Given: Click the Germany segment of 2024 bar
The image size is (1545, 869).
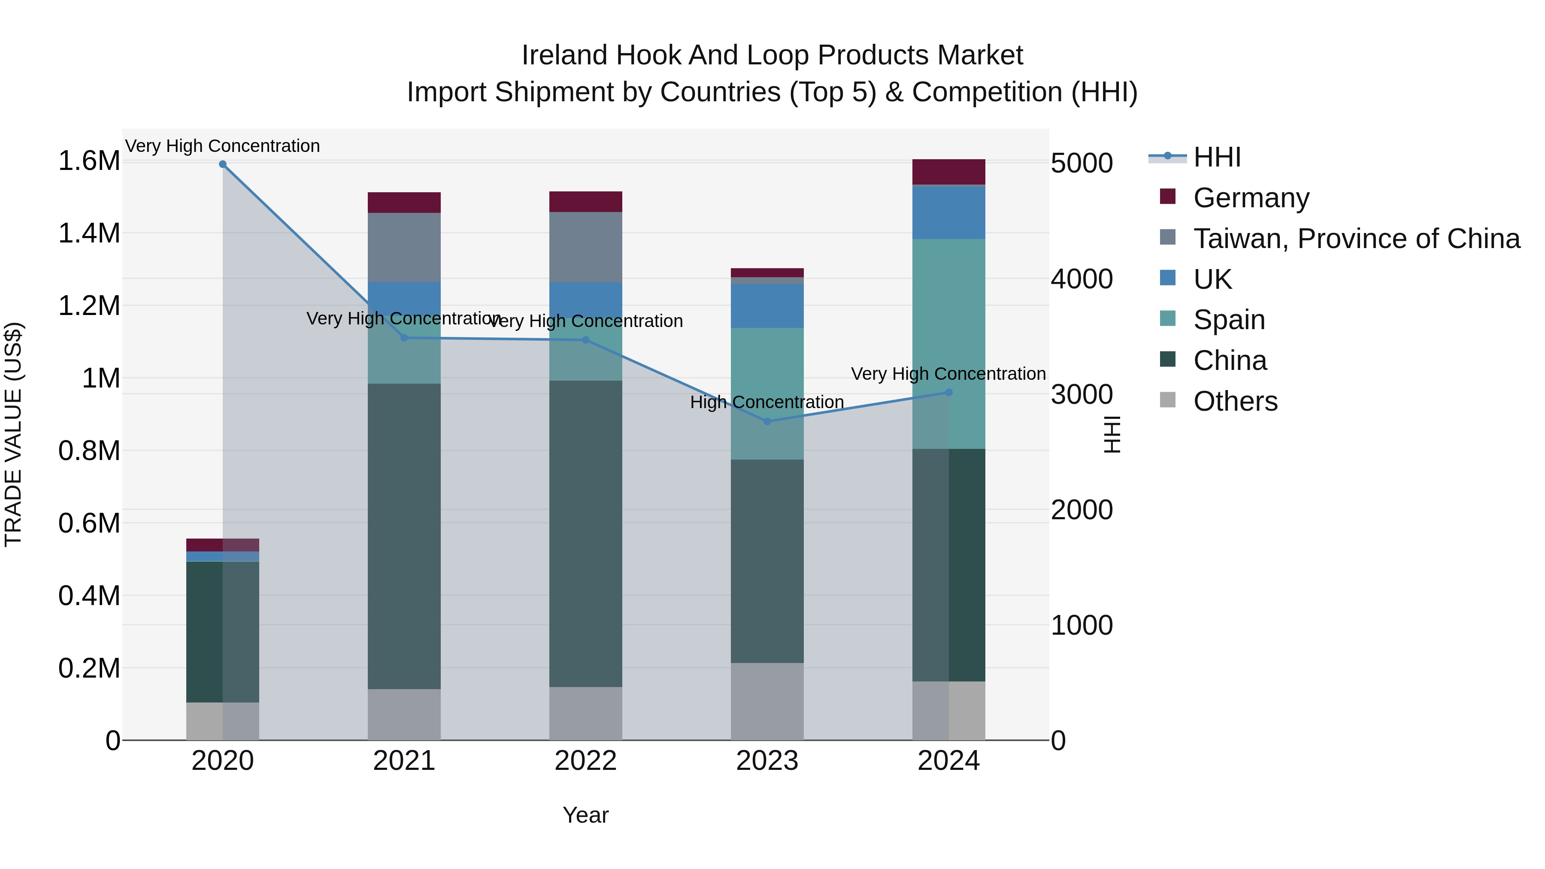Looking at the screenshot, I should [x=949, y=172].
